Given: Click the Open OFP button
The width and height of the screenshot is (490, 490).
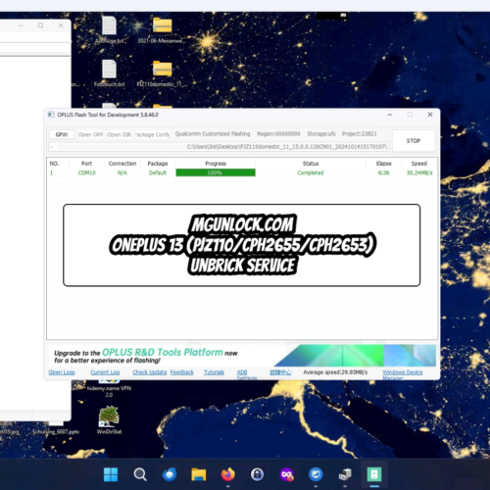Looking at the screenshot, I should pyautogui.click(x=90, y=134).
